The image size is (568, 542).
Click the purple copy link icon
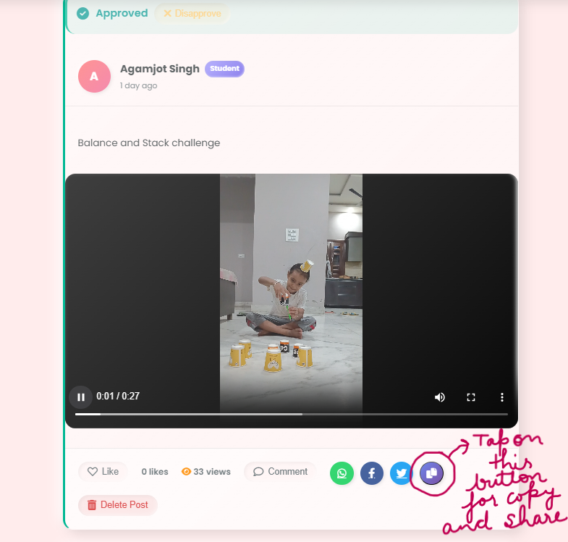coord(432,473)
